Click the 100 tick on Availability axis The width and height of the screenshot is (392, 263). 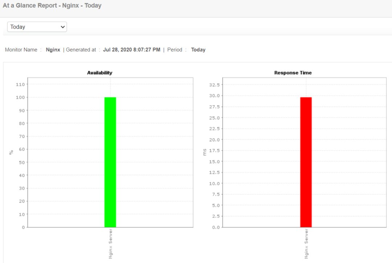20,98
